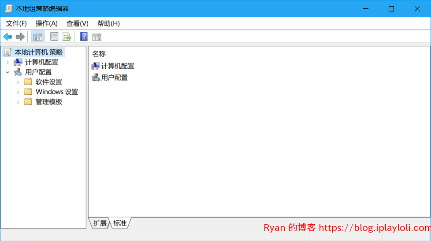Viewport: 431px width, 241px height.
Task: Open the Properties toolbar icon
Action: [54, 37]
